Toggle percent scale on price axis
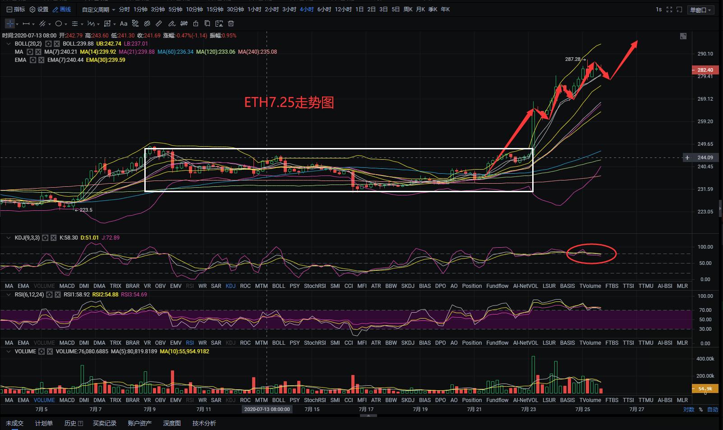The width and height of the screenshot is (723, 430). coord(700,410)
